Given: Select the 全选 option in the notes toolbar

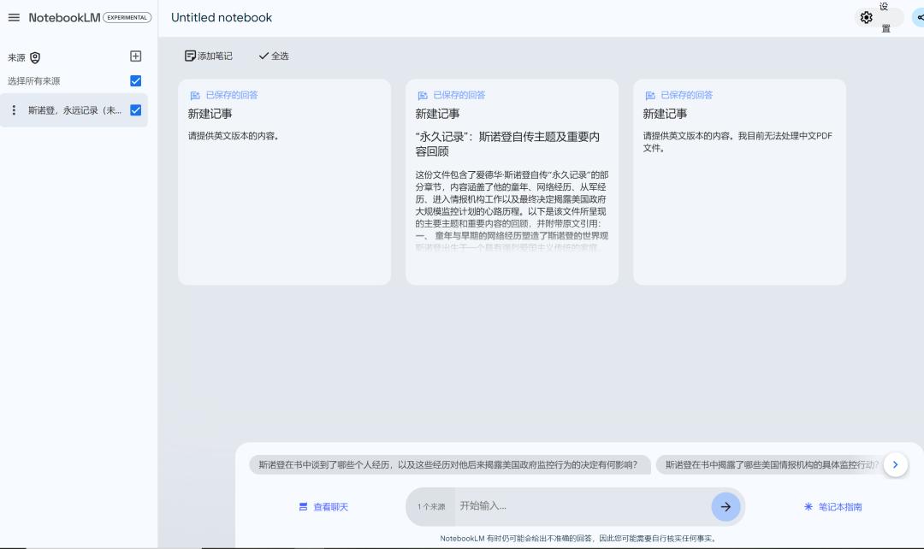Looking at the screenshot, I should pos(272,56).
